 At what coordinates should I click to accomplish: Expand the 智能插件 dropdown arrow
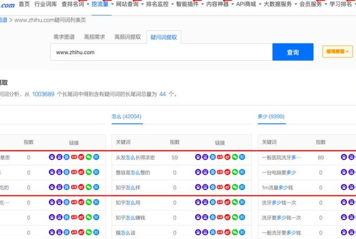pyautogui.click(x=202, y=4)
